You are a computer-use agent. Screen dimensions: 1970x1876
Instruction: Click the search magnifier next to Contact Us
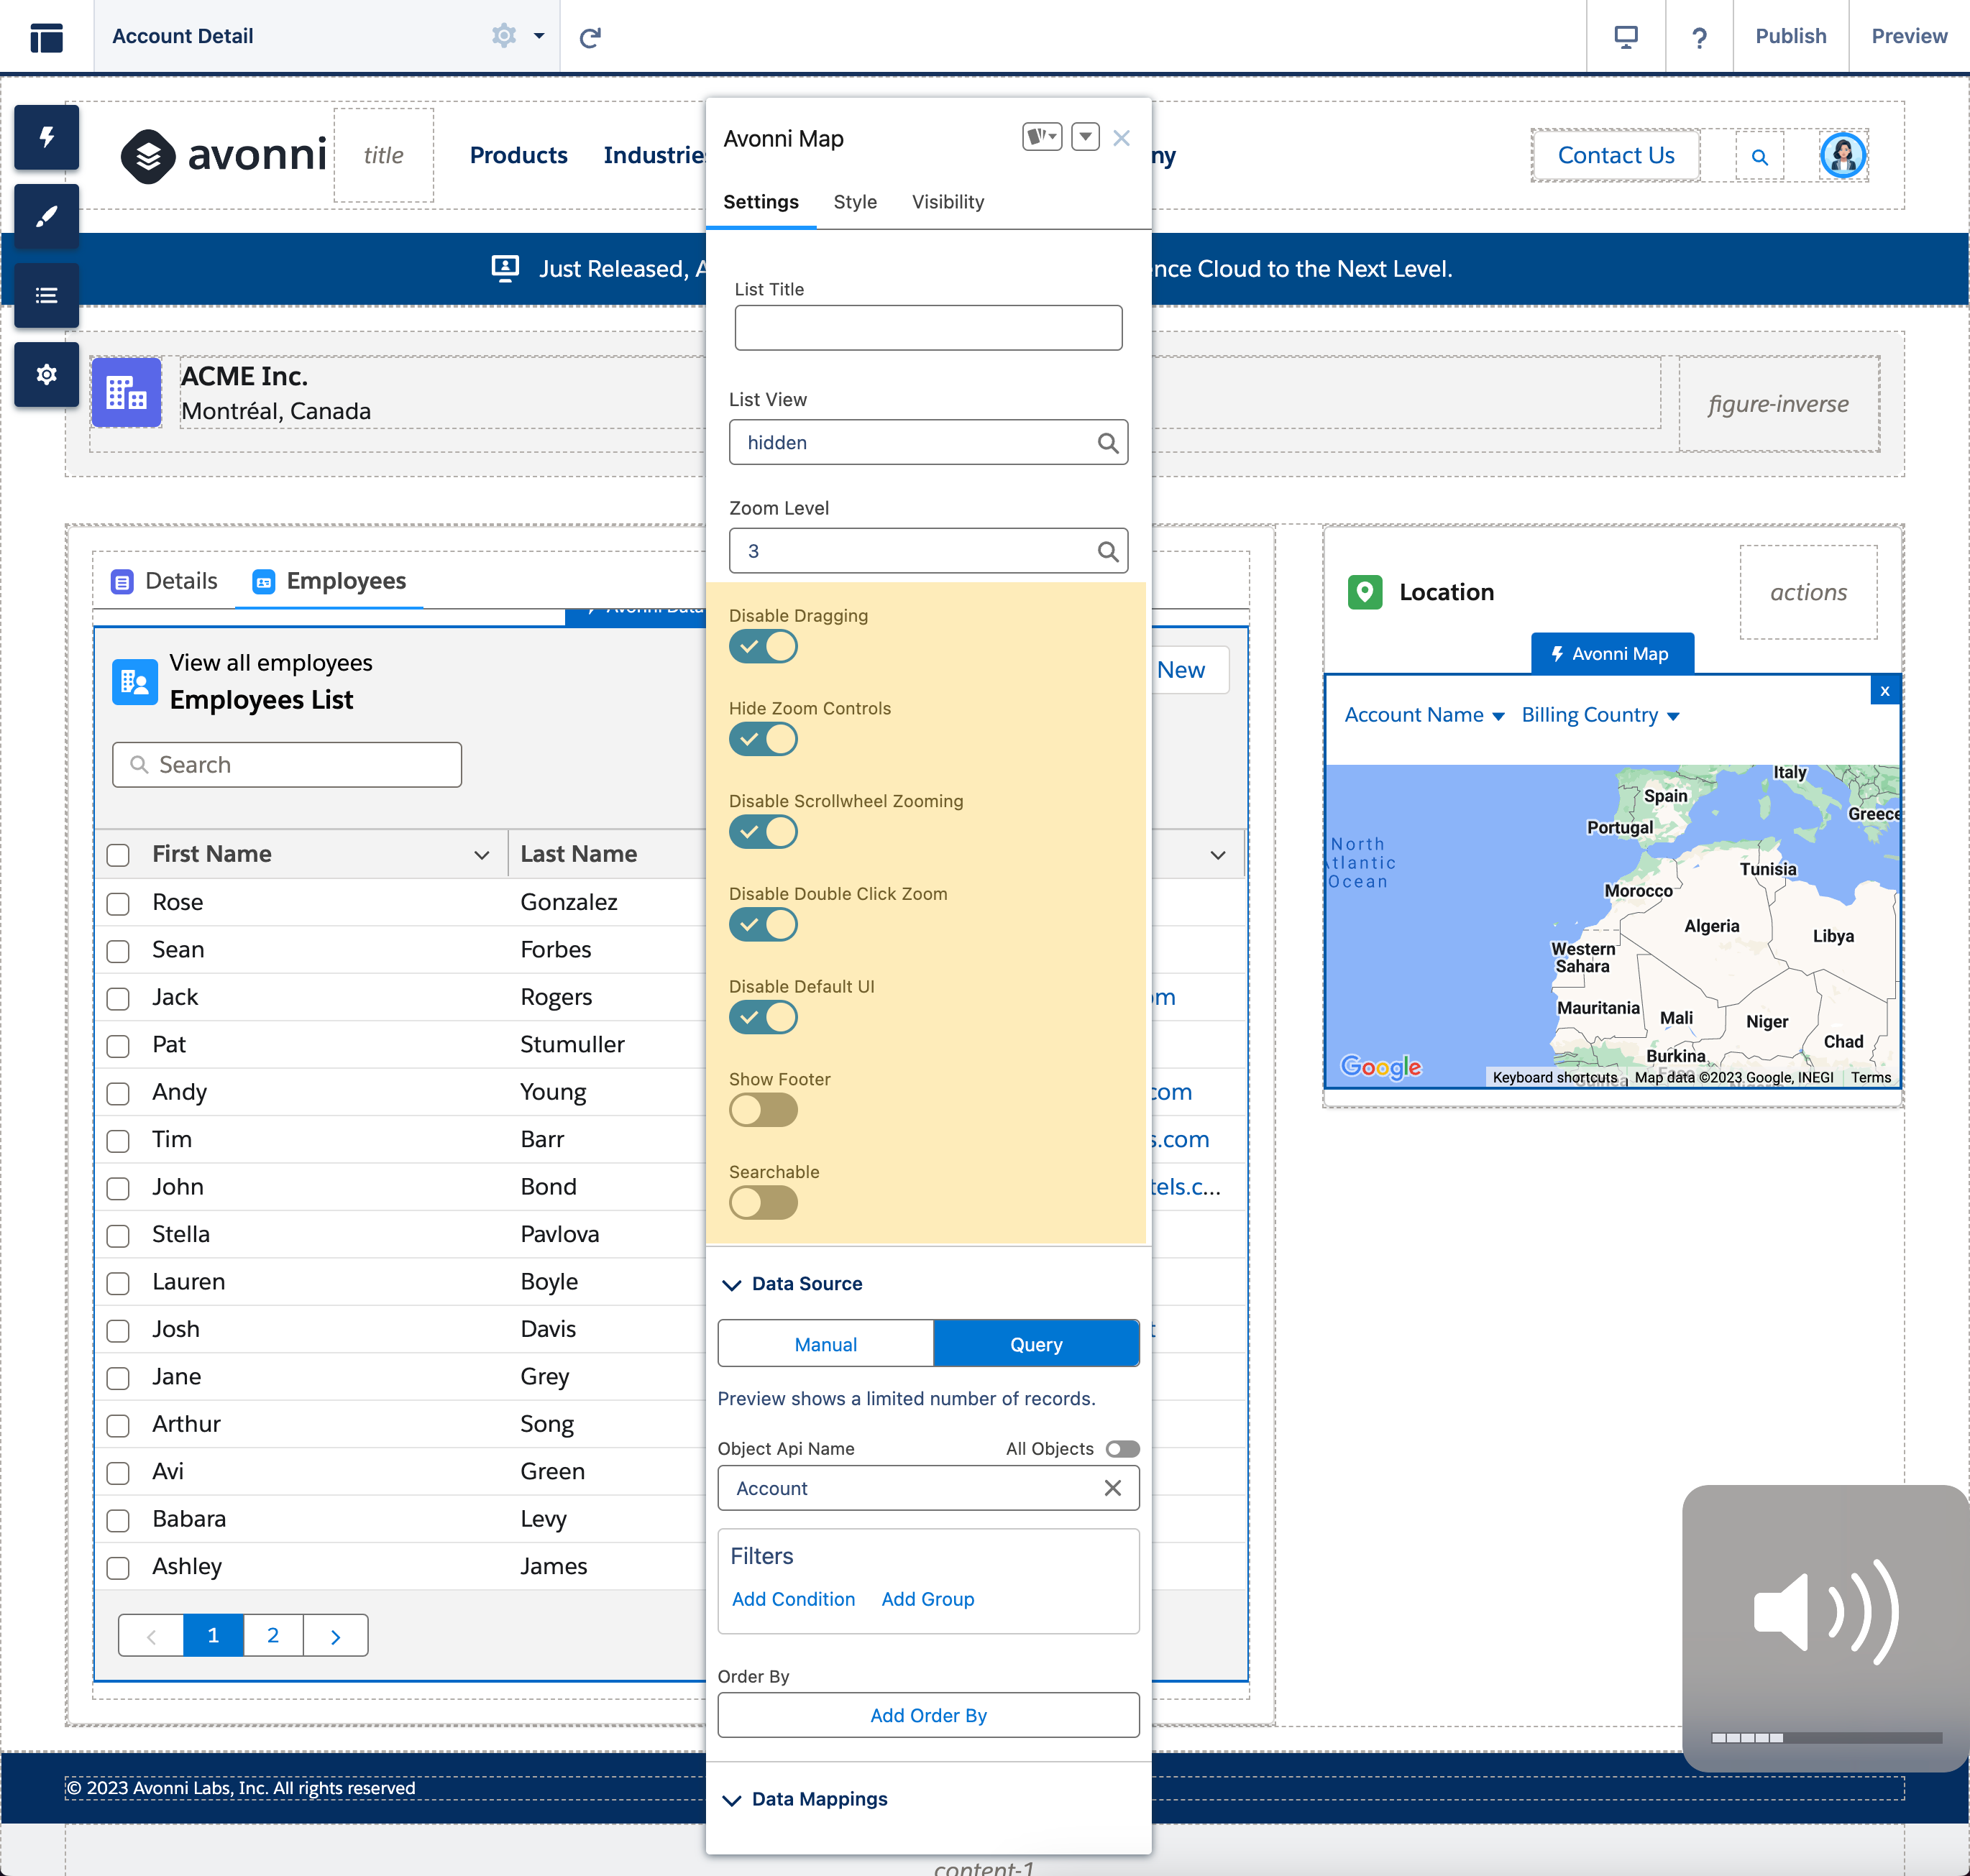[x=1759, y=157]
